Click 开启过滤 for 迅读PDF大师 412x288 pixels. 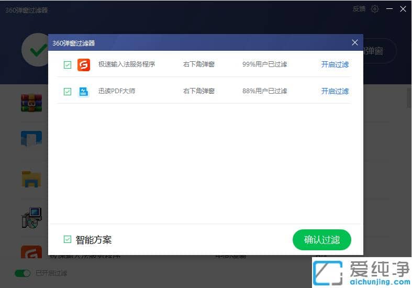335,92
